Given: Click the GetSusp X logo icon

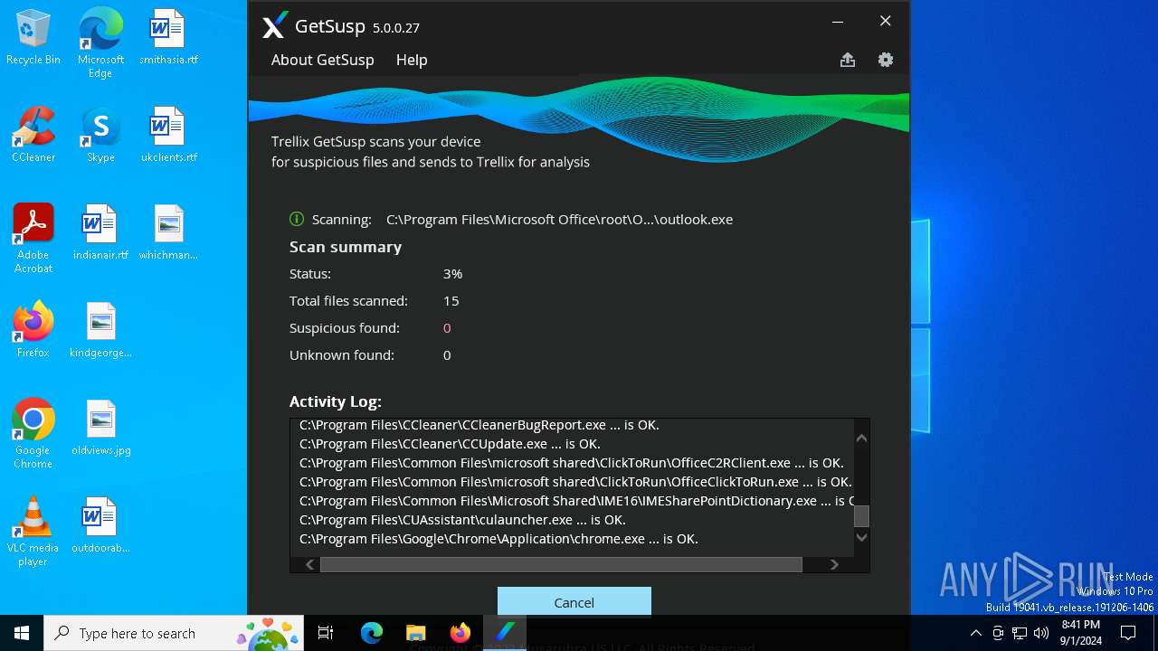Looking at the screenshot, I should pos(275,25).
